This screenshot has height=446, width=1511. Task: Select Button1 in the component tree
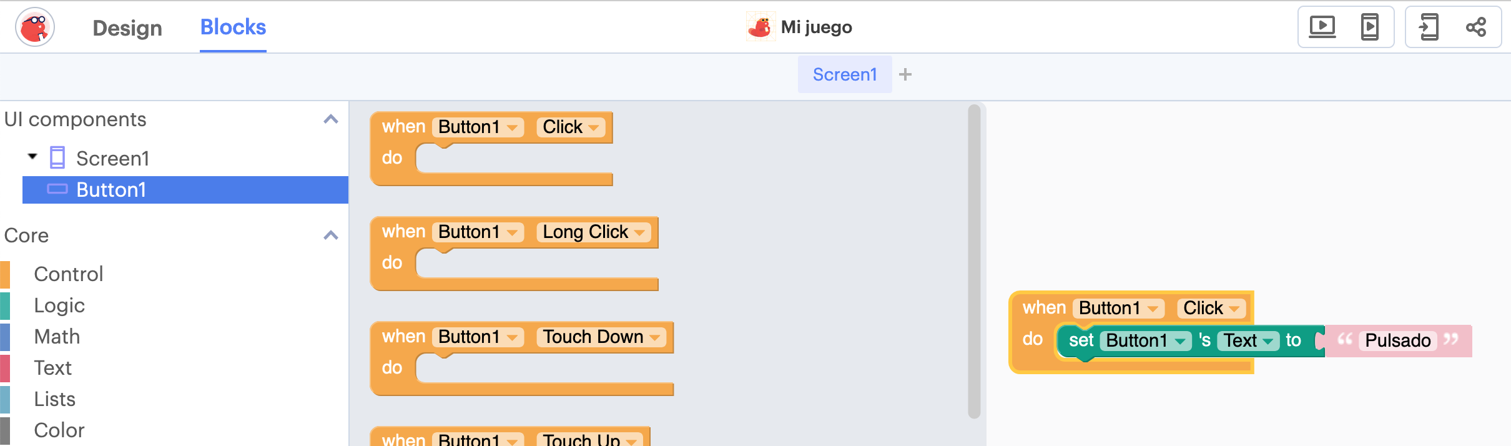point(111,190)
